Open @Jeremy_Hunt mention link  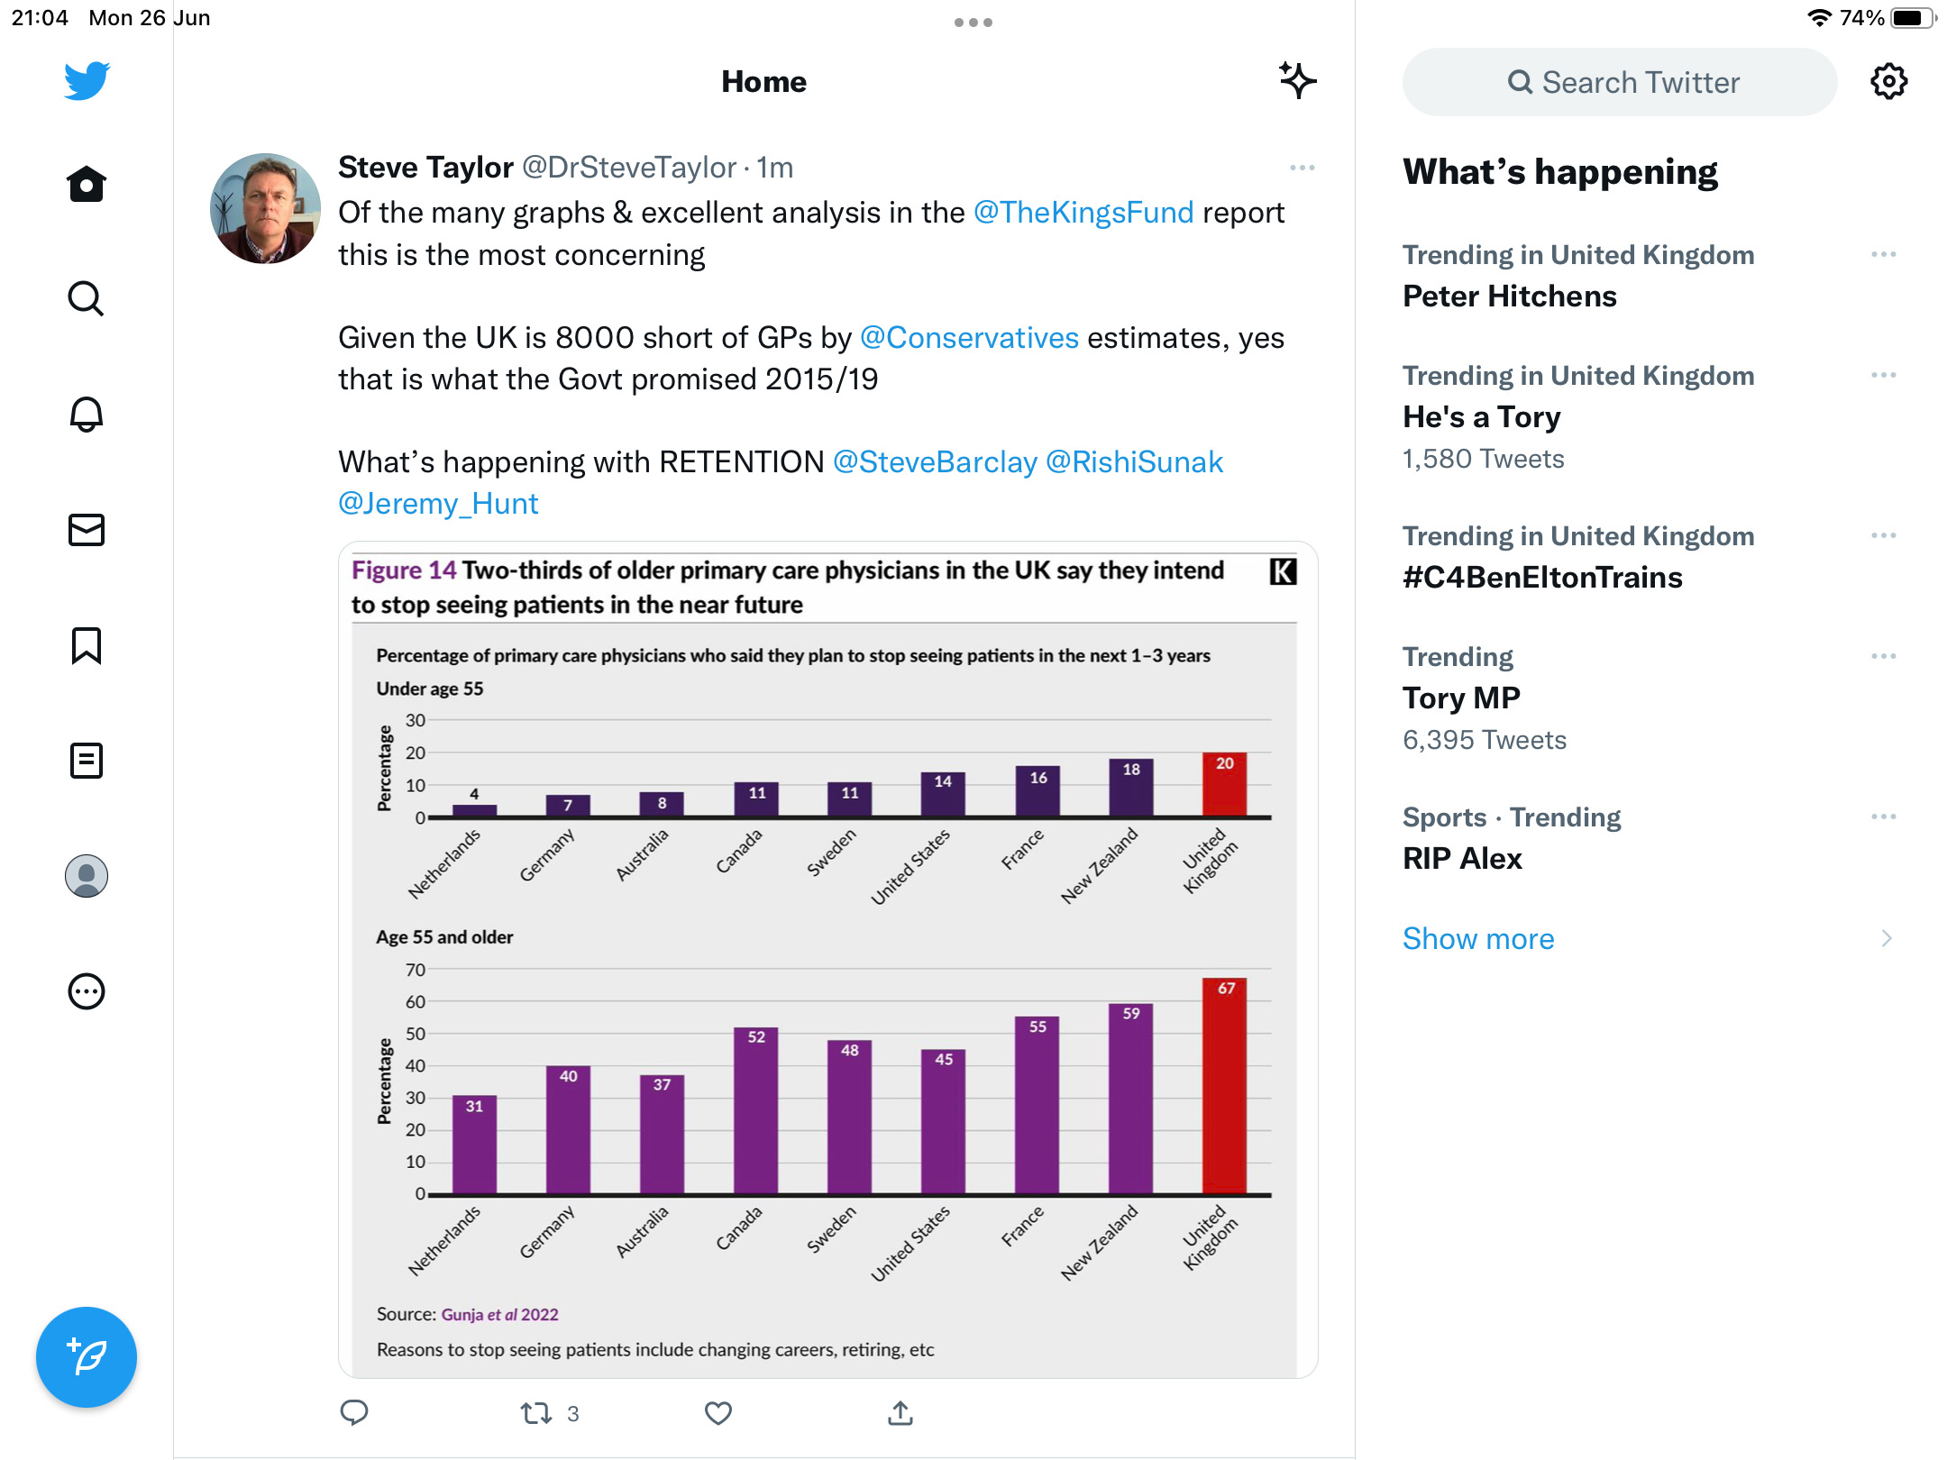point(438,504)
